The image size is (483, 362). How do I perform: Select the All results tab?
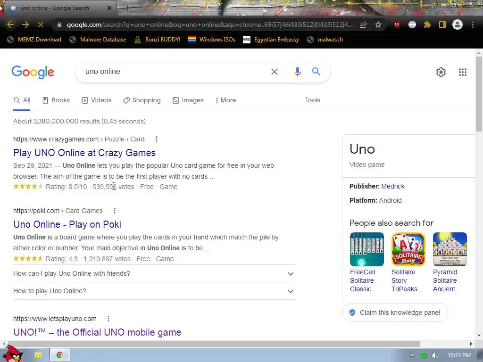click(22, 100)
